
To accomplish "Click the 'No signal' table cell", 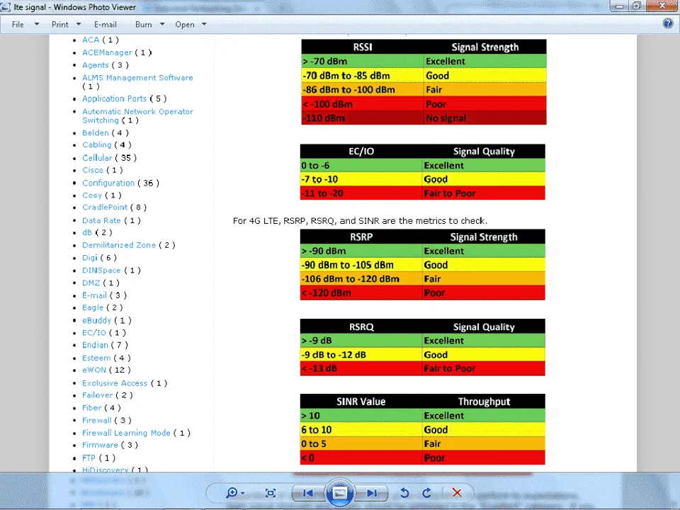I will (484, 118).
